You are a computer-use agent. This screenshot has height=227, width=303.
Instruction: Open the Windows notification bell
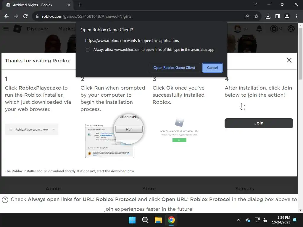[295, 220]
